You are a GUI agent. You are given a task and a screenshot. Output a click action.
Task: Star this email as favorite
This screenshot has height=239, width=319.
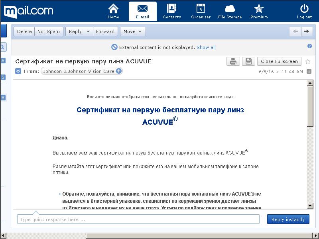click(308, 61)
